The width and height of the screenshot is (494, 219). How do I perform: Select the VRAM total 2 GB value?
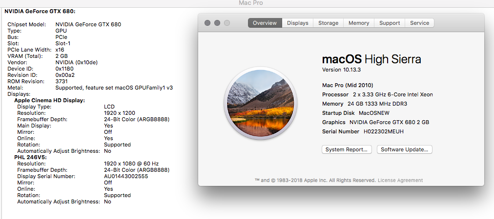[62, 56]
